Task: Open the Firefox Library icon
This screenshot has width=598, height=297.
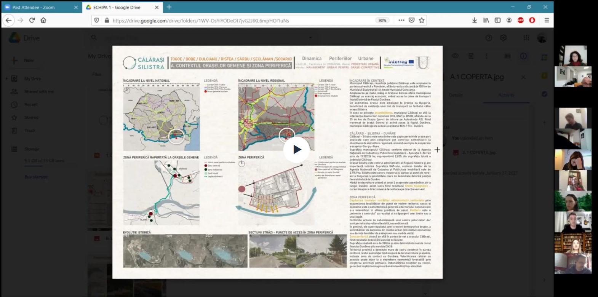Action: [x=486, y=21]
